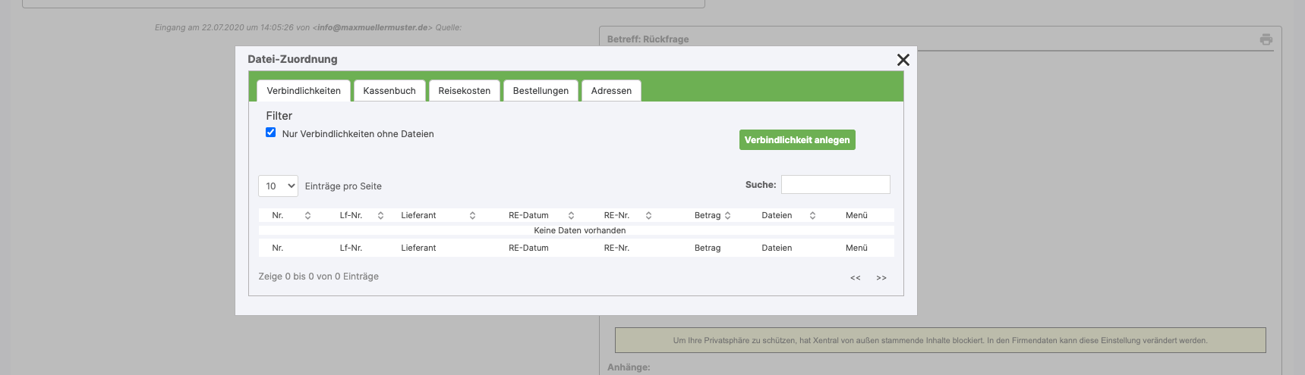Sort by Lieferant column sort icon

point(472,216)
